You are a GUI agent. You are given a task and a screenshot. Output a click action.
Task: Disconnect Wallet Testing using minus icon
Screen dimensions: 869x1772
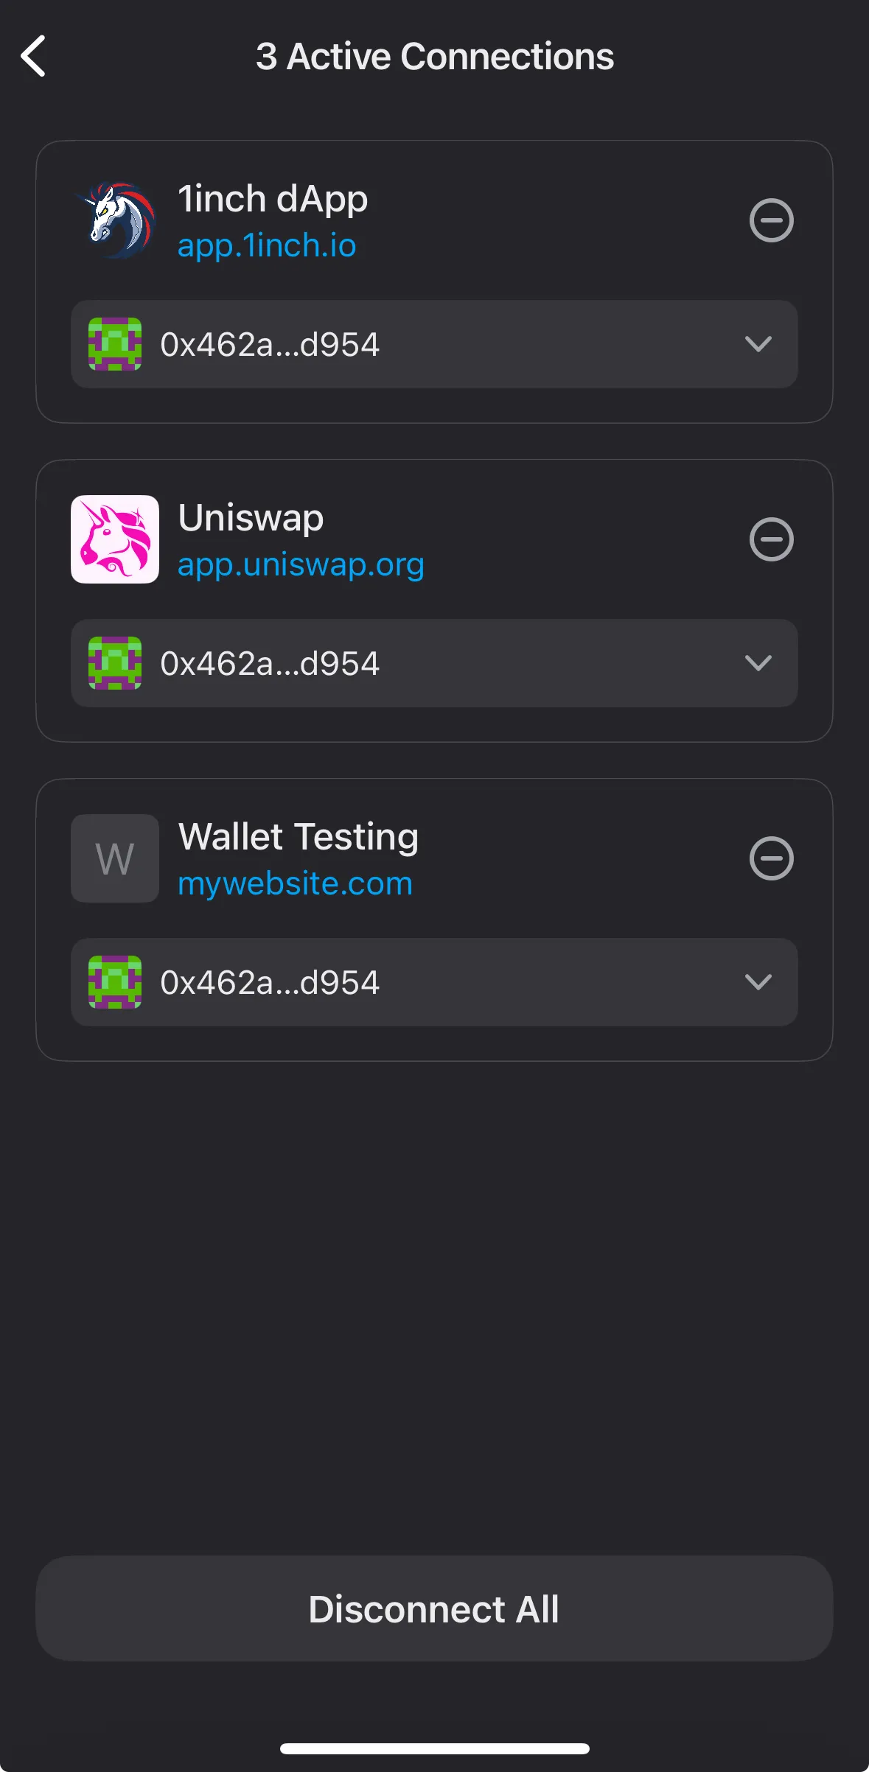point(771,858)
